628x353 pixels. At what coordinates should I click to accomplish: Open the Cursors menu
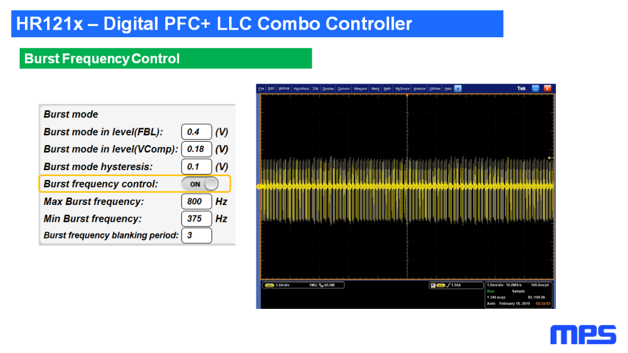point(344,89)
